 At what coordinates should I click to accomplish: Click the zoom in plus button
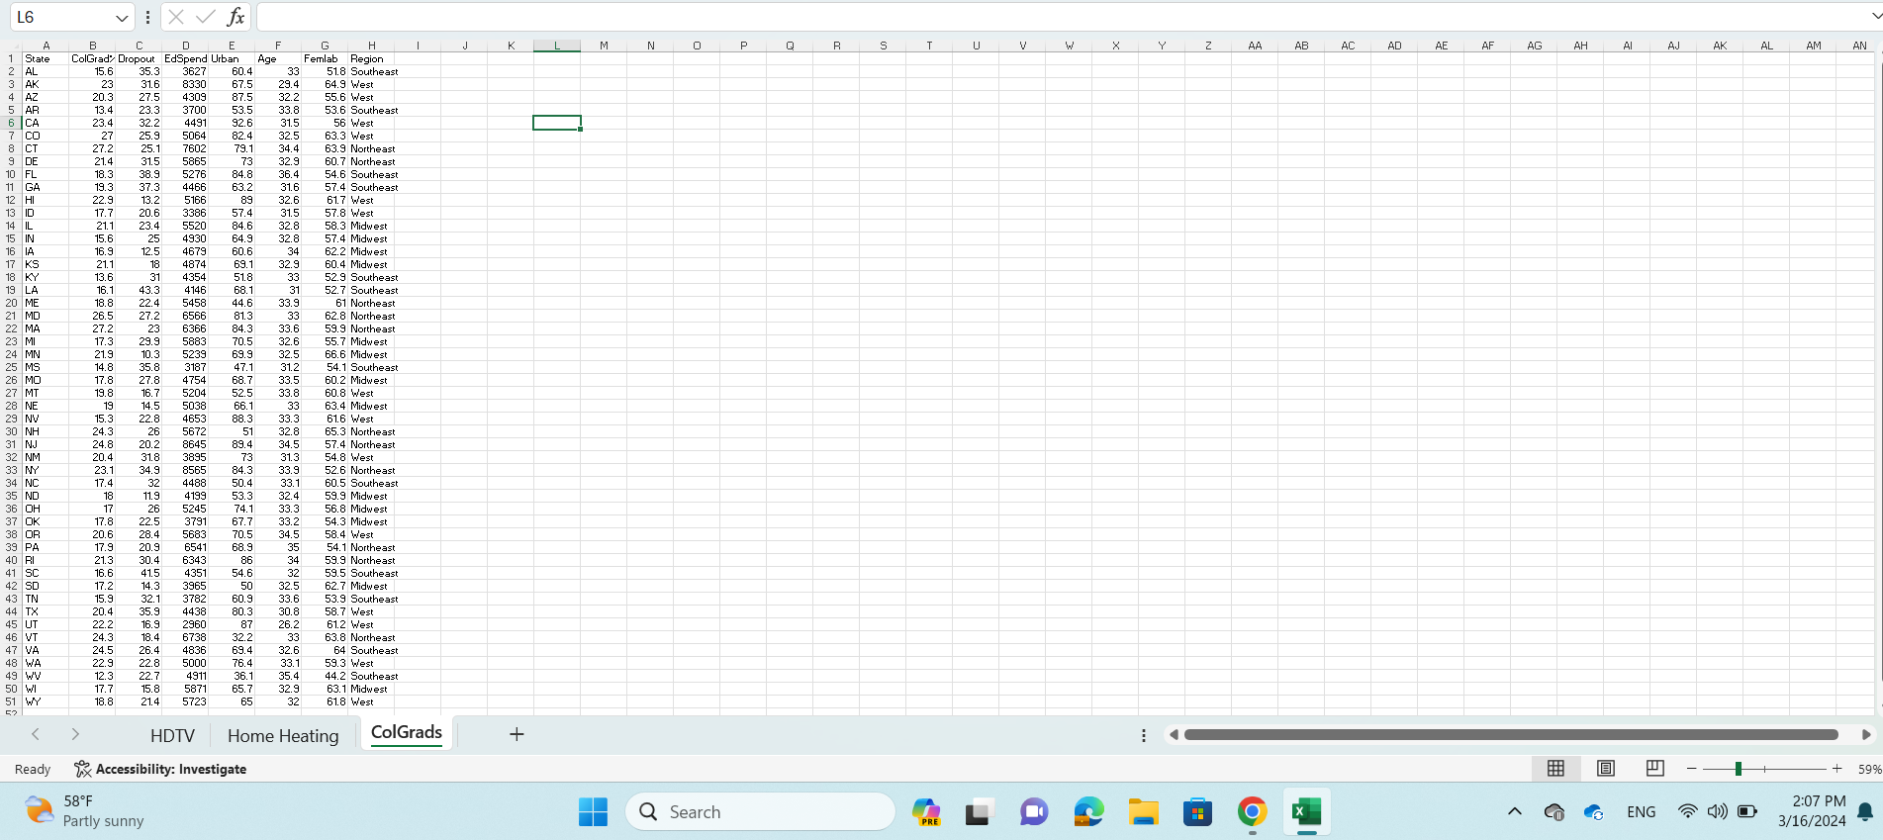1837,769
